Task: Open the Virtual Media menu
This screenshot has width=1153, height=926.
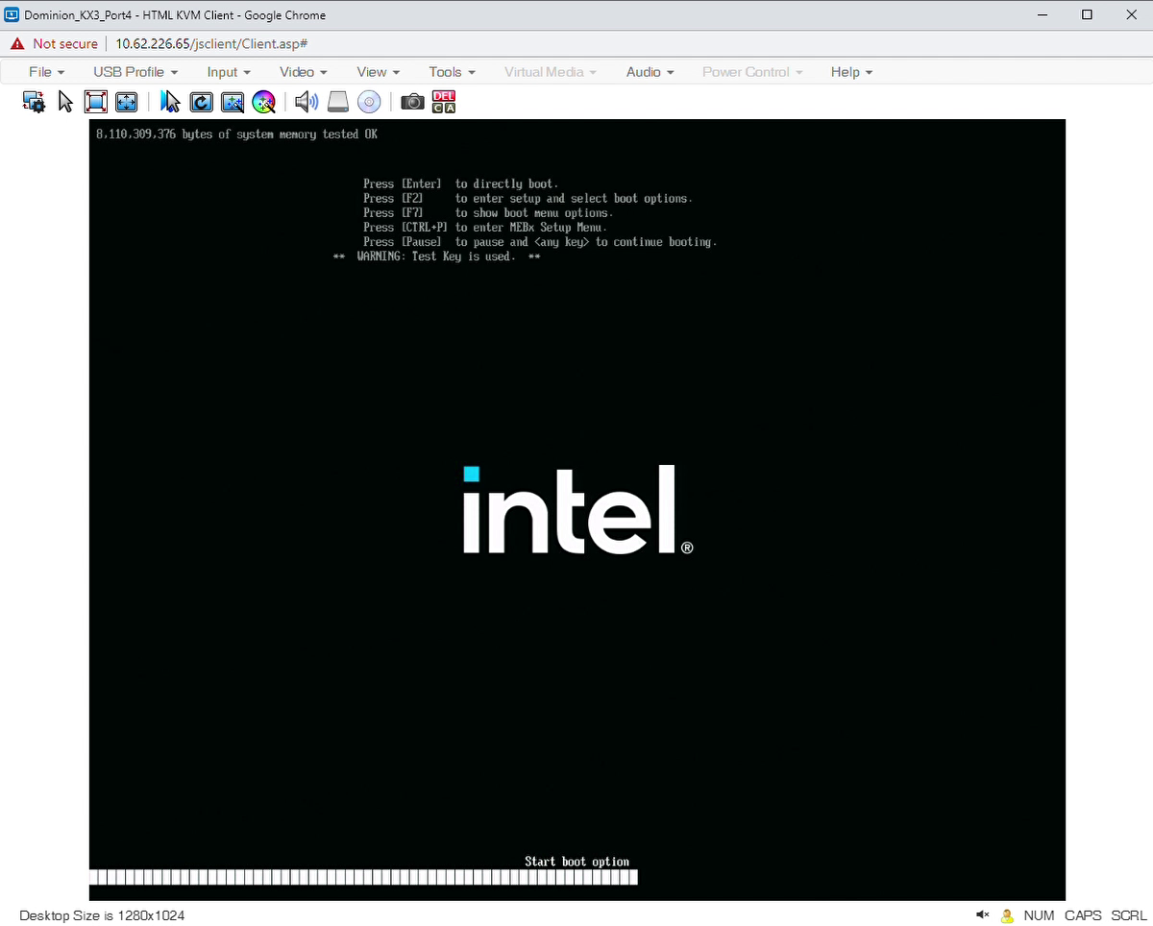Action: pyautogui.click(x=551, y=72)
